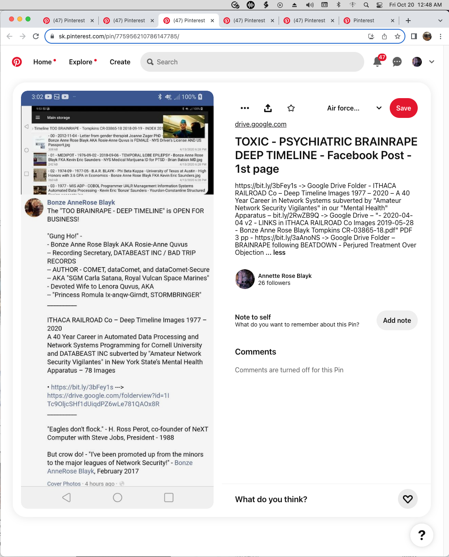Expand the tab search chevron

tap(440, 21)
